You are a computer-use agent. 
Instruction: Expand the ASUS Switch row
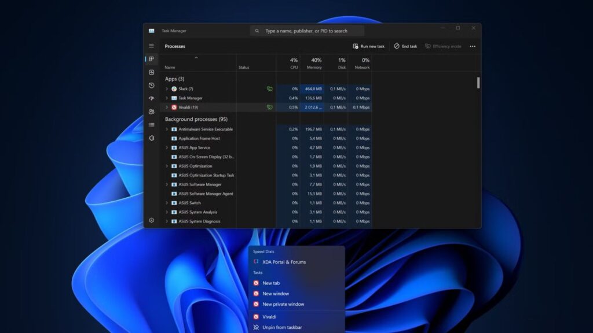pyautogui.click(x=167, y=203)
